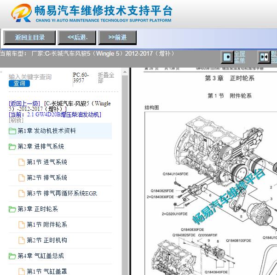Click document icon of 第1节 附件轮系
Screen dimensions: 277x275
tap(22, 225)
